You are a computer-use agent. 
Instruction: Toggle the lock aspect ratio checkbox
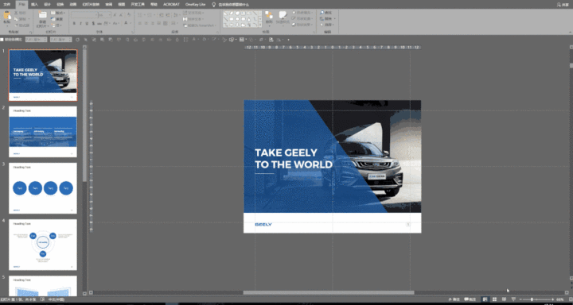click(x=2, y=40)
